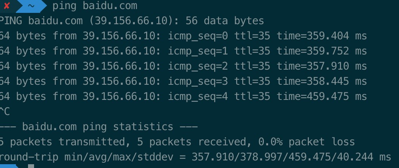Click the blue tilde directory prompt segment
Image resolution: width=399 pixels, height=168 pixels.
(31, 6)
